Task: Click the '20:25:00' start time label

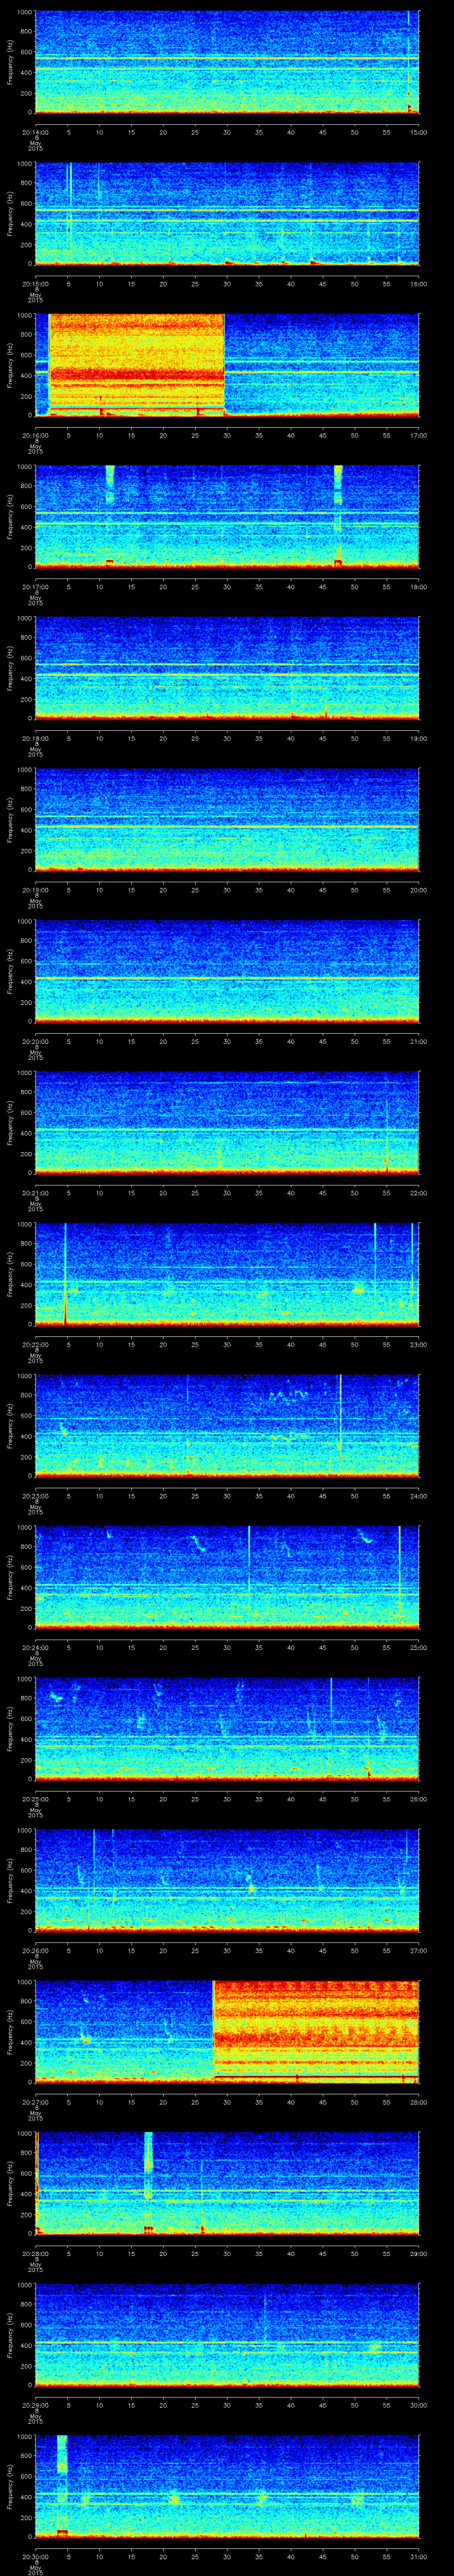Action: 35,1799
